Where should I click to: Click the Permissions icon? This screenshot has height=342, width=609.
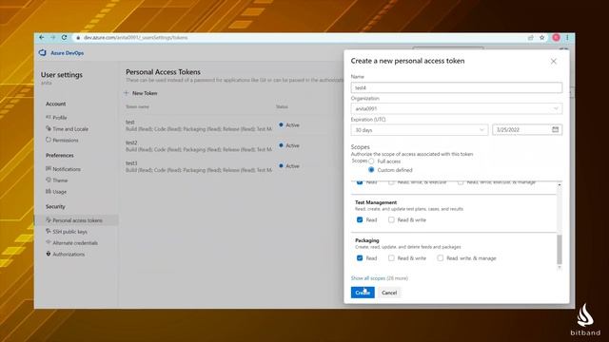pyautogui.click(x=49, y=140)
